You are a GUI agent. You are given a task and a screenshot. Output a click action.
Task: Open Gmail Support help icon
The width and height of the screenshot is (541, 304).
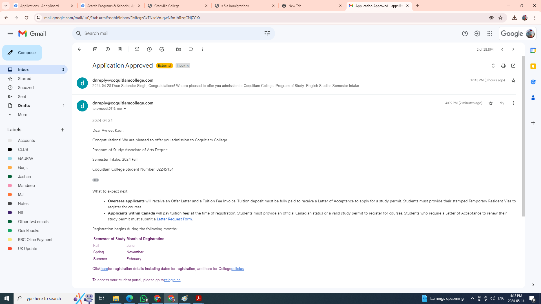465,33
